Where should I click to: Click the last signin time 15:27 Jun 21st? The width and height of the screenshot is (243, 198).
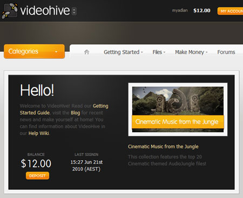[x=86, y=162]
